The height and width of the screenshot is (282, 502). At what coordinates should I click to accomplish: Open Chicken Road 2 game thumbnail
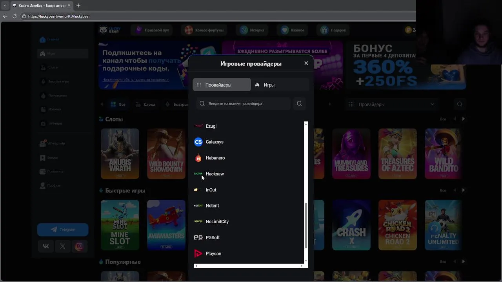tap(397, 225)
